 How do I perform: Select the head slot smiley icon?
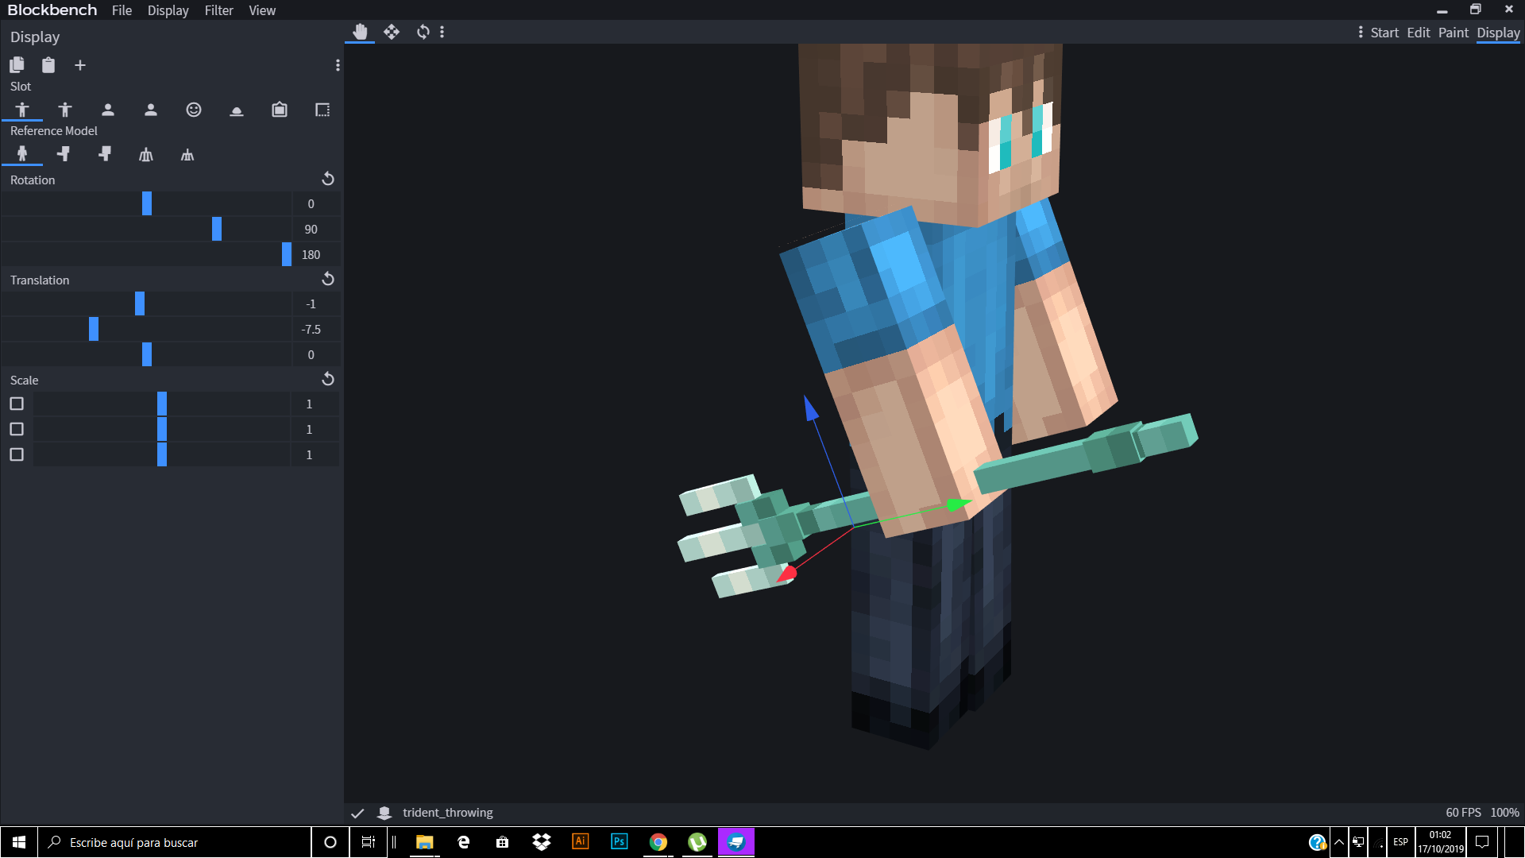pyautogui.click(x=193, y=110)
